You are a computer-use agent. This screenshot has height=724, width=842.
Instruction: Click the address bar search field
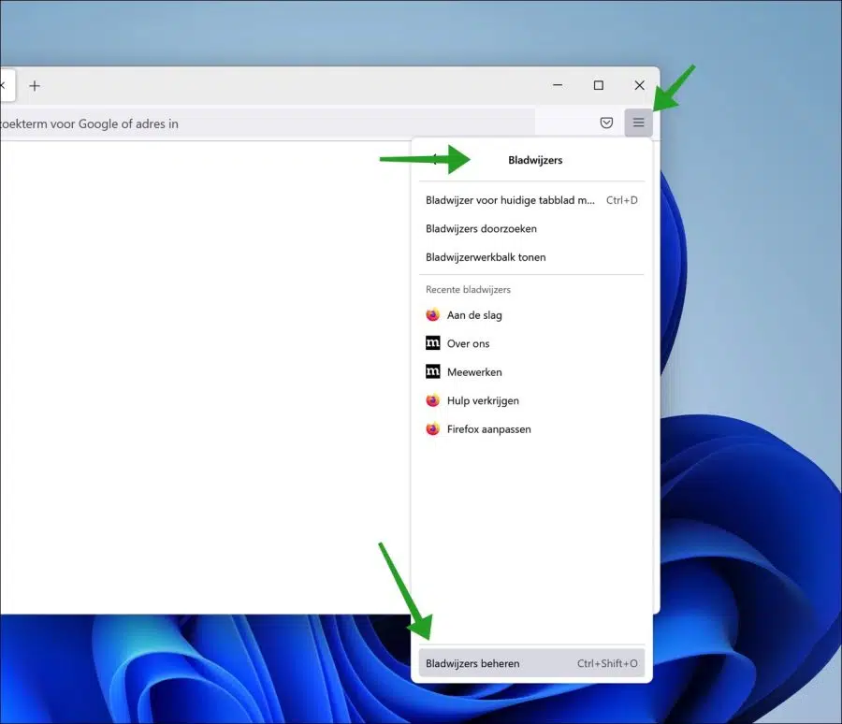(267, 123)
